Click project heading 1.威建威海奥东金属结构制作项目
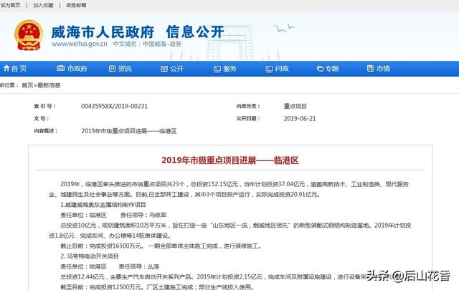 tap(103, 205)
